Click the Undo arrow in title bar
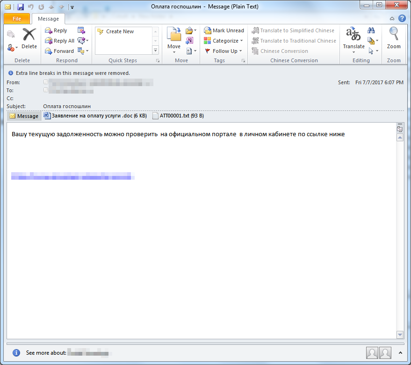Viewport: 411px width, 365px height. coord(31,7)
